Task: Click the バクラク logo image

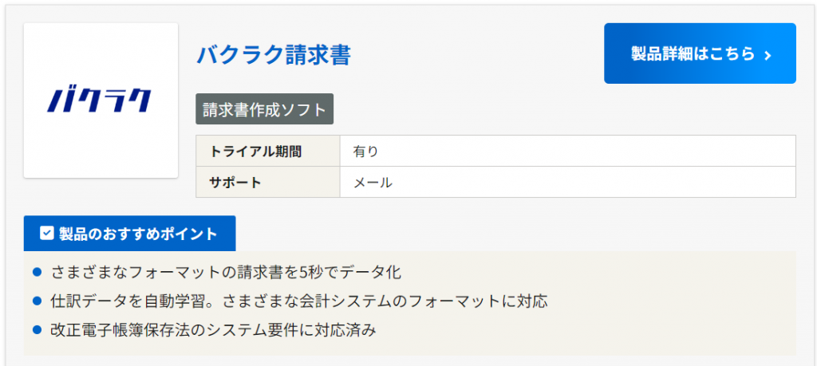Action: tap(101, 100)
